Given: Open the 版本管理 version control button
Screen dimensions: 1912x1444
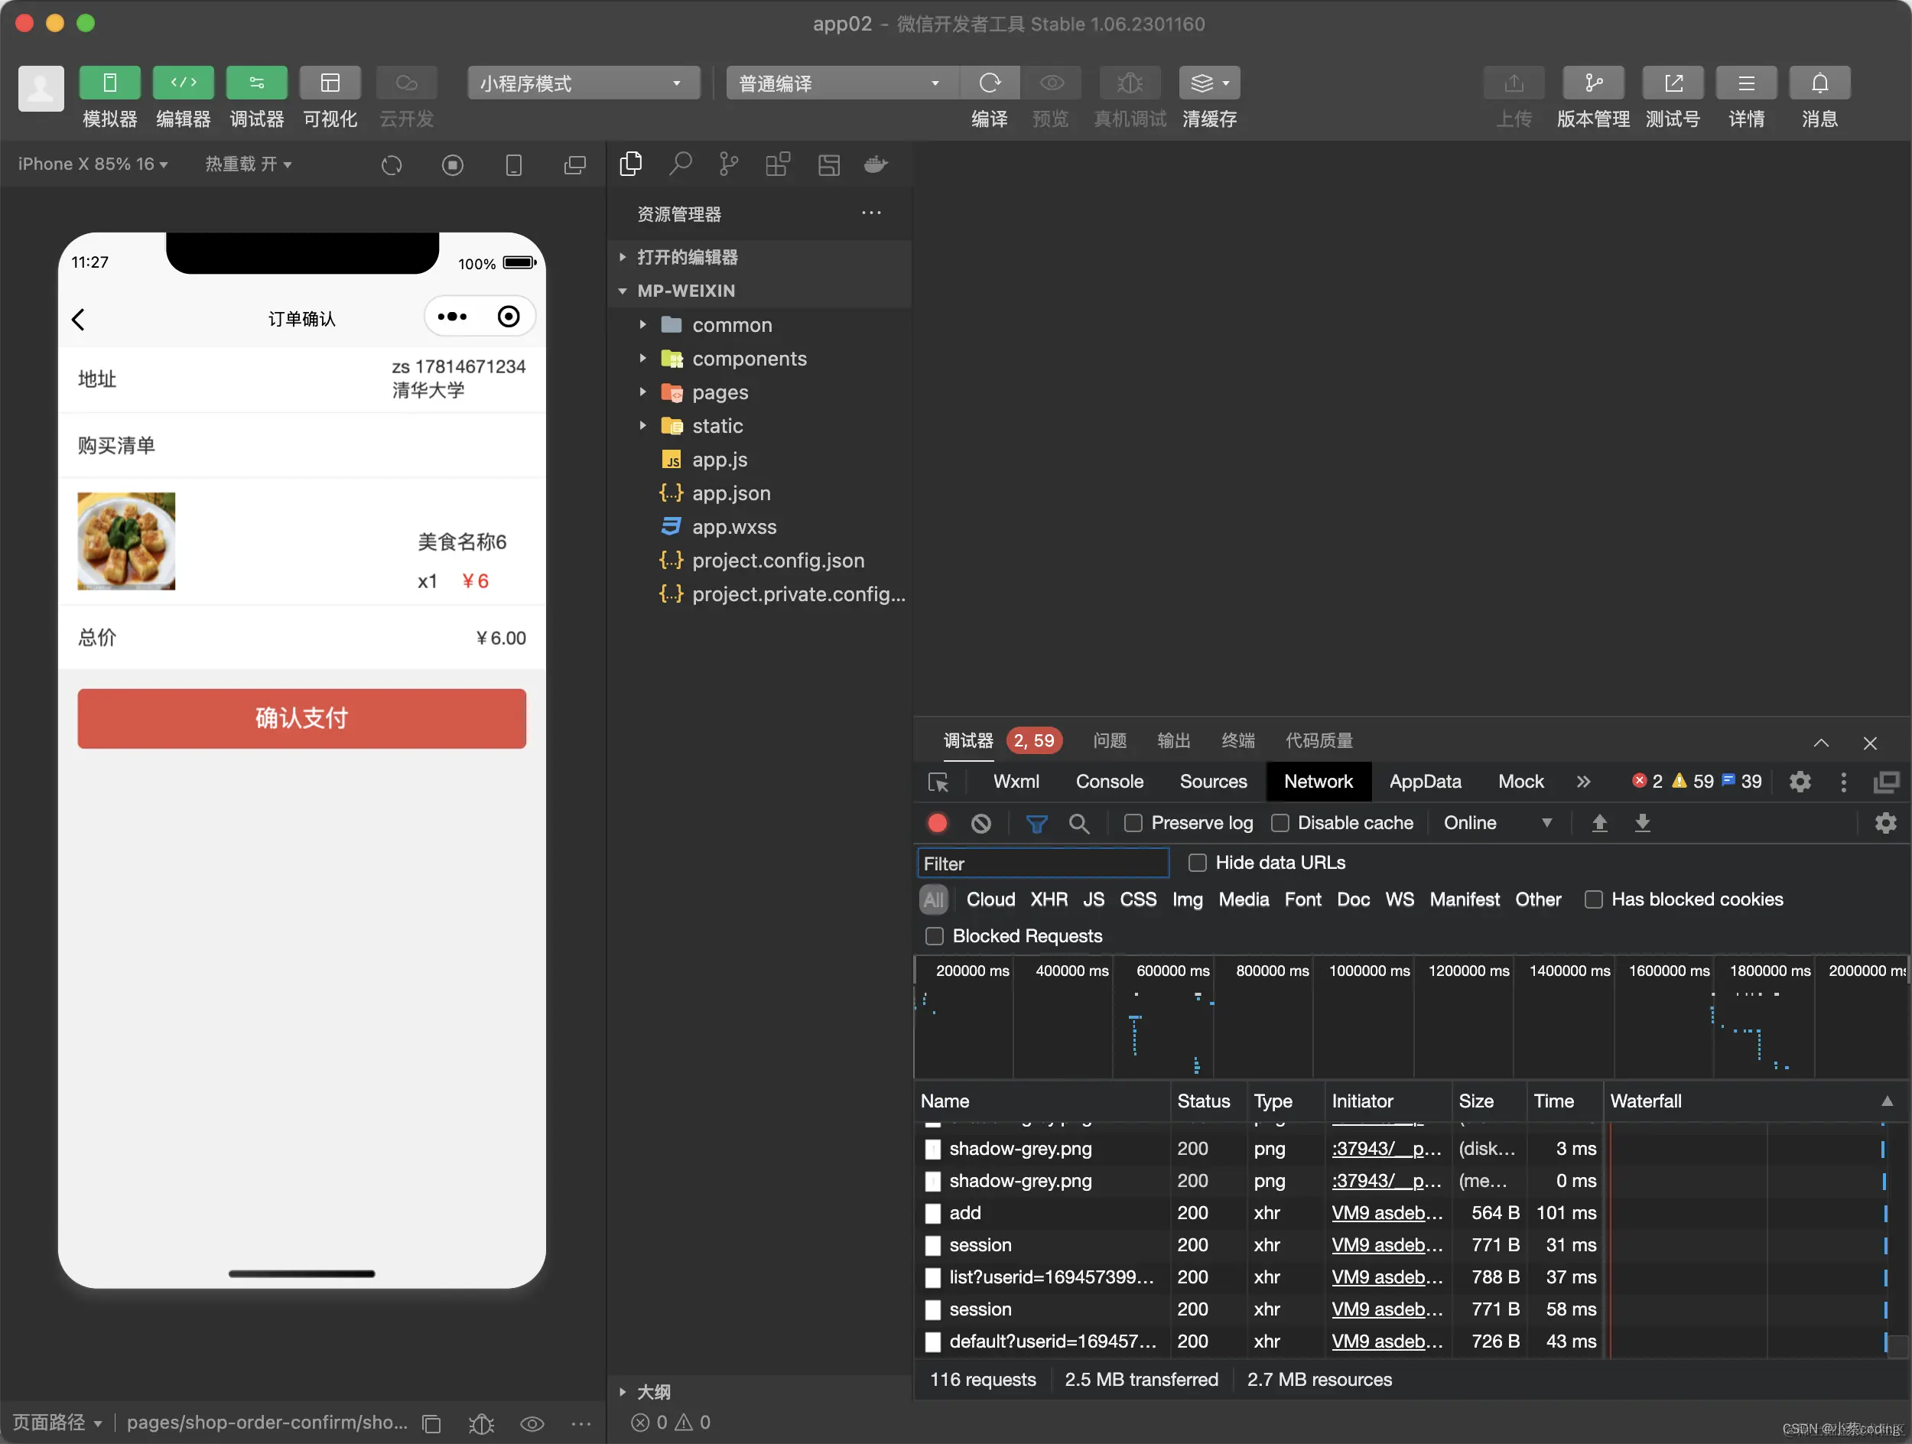Looking at the screenshot, I should pos(1592,83).
